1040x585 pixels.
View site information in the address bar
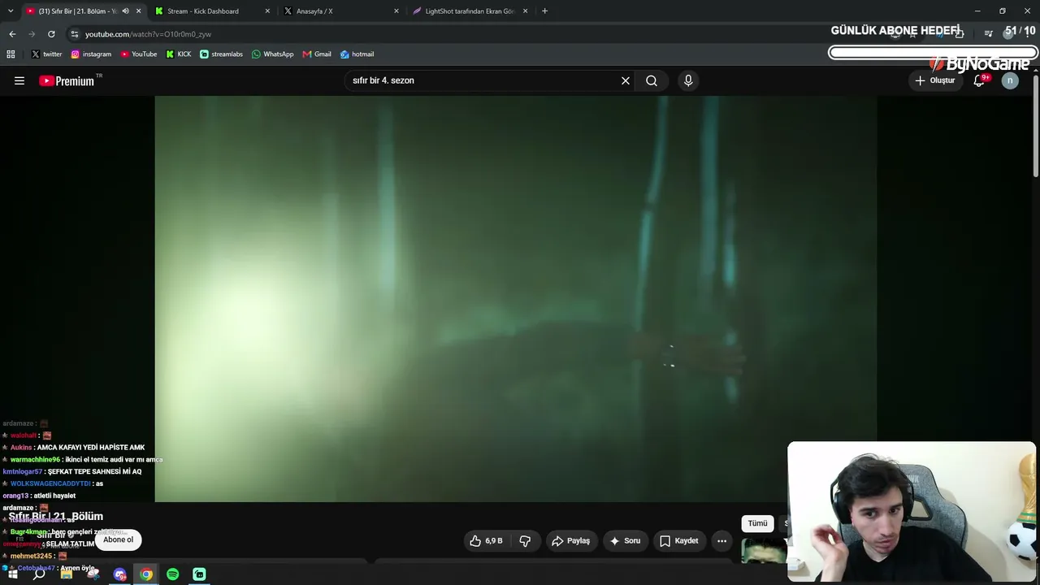click(75, 34)
